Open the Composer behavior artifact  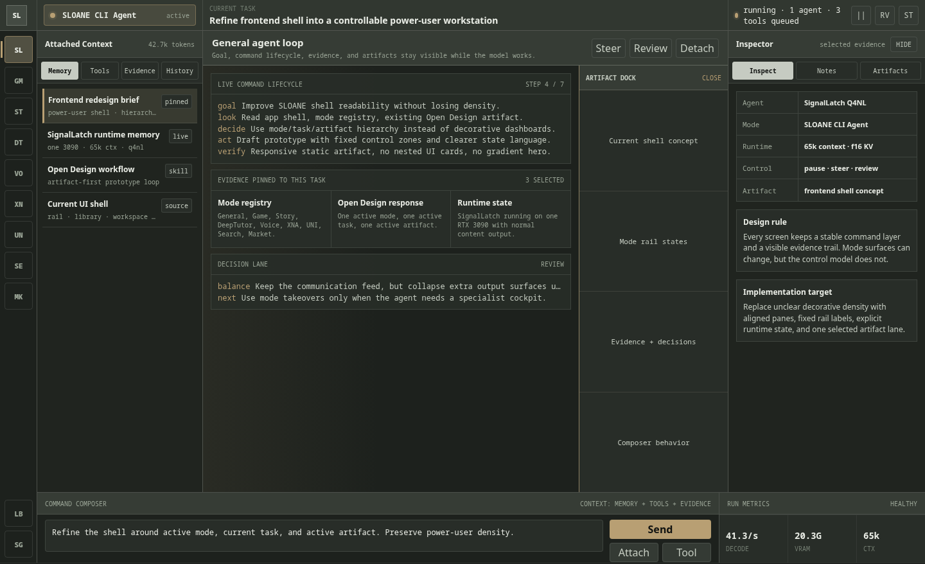[653, 443]
